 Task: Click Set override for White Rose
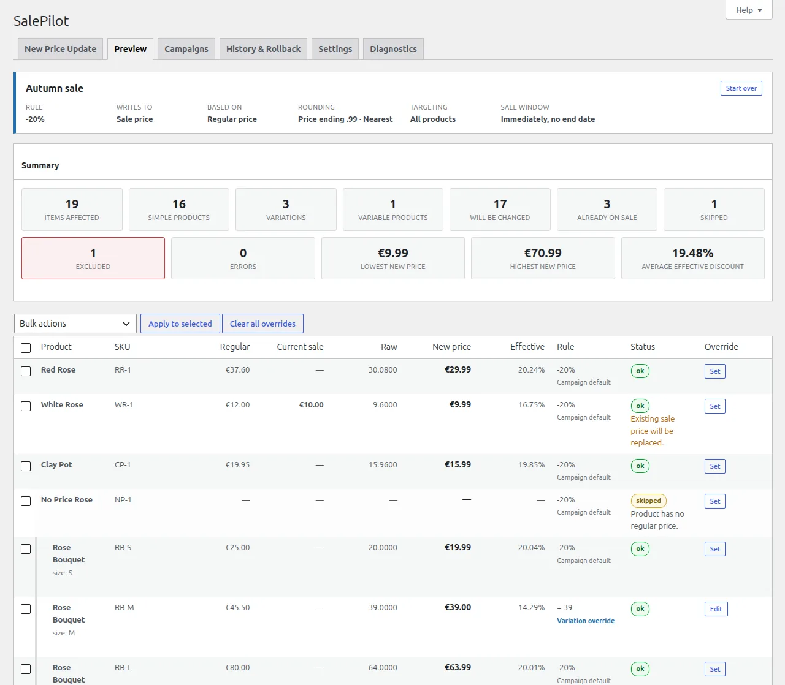tap(715, 406)
